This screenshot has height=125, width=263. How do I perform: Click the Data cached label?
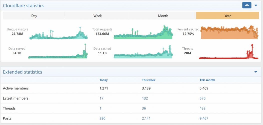pos(102,49)
